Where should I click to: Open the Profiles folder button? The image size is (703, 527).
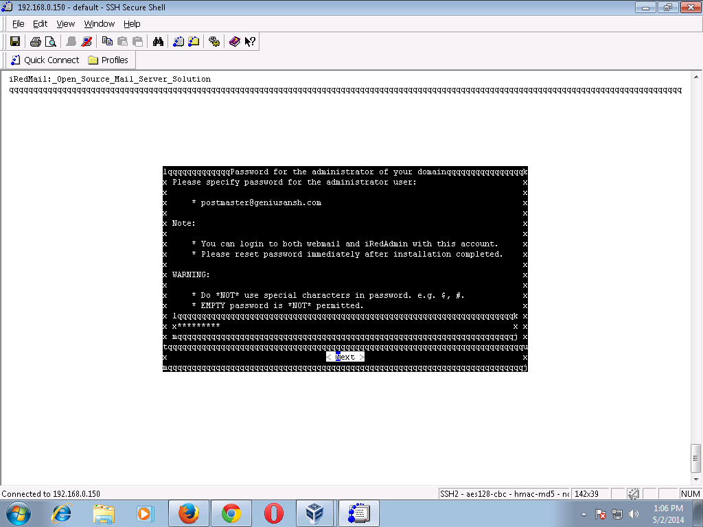pos(108,60)
